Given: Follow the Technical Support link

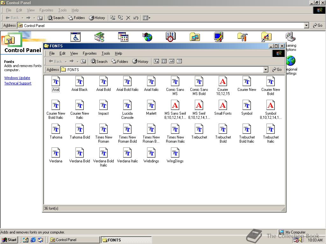Looking at the screenshot, I should tap(18, 83).
